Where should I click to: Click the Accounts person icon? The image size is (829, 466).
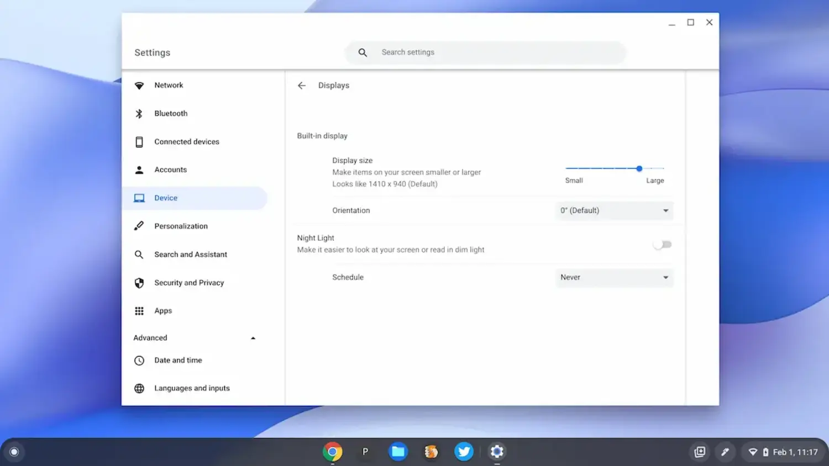[139, 170]
